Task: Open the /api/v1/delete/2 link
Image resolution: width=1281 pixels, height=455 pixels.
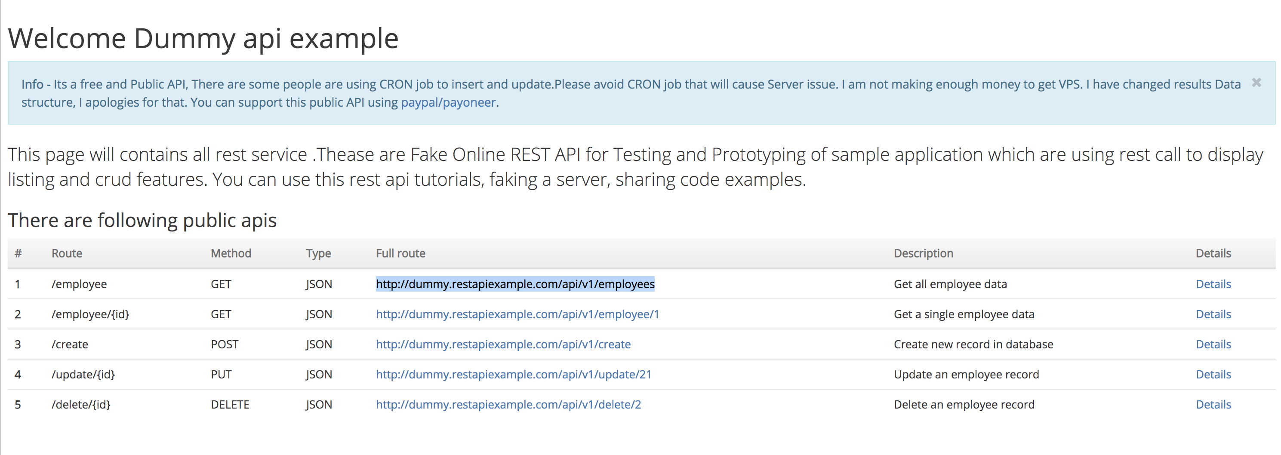Action: click(508, 404)
